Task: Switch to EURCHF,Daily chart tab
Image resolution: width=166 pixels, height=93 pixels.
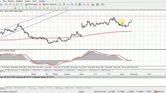Action: [106, 71]
